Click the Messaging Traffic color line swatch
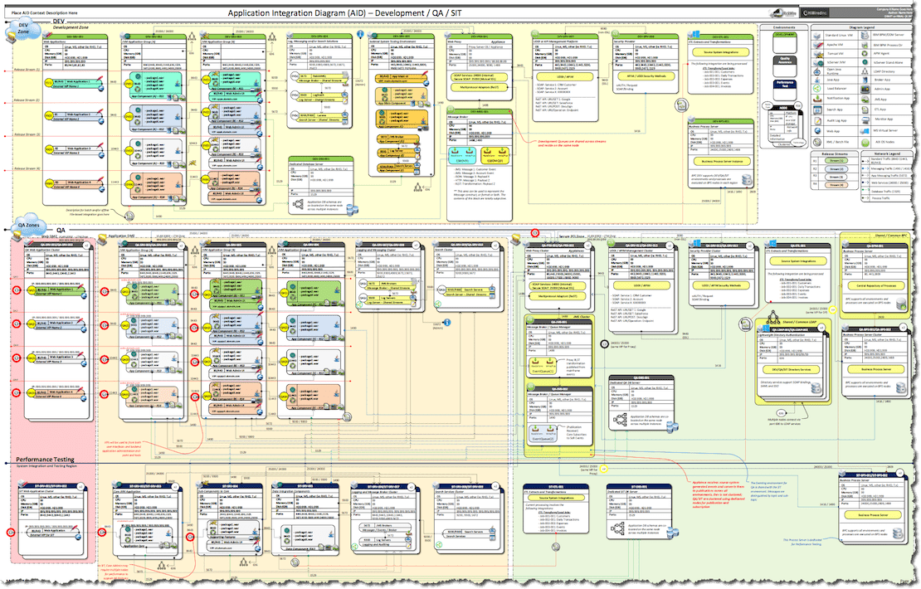Image resolution: width=921 pixels, height=589 pixels. coord(866,169)
